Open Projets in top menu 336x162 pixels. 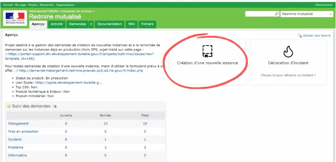click(x=33, y=5)
